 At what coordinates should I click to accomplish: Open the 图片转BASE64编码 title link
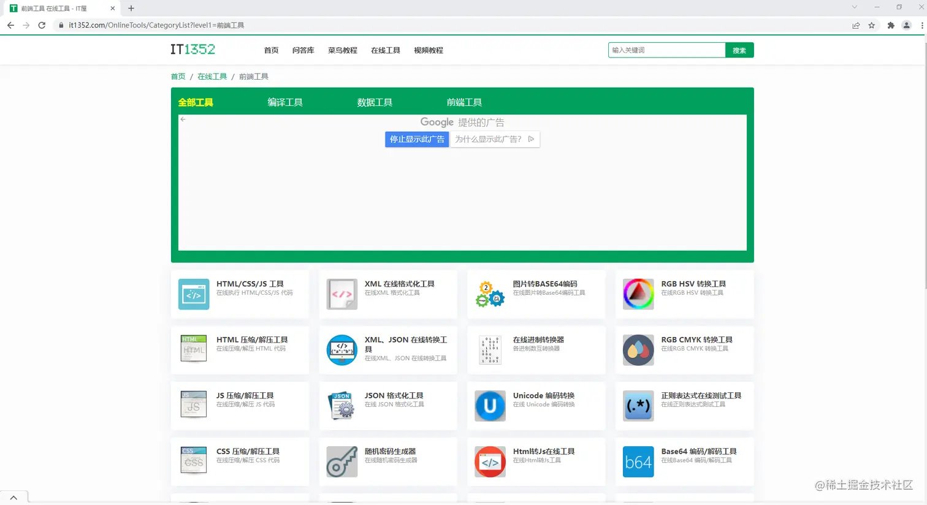(545, 284)
